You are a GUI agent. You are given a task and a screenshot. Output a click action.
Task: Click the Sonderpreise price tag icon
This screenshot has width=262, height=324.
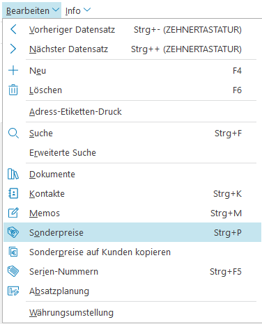13,232
